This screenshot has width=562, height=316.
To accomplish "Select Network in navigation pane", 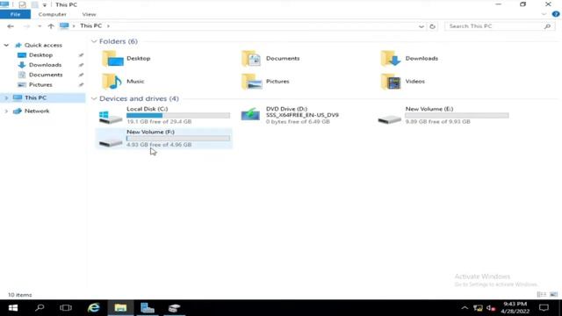I will click(x=37, y=111).
